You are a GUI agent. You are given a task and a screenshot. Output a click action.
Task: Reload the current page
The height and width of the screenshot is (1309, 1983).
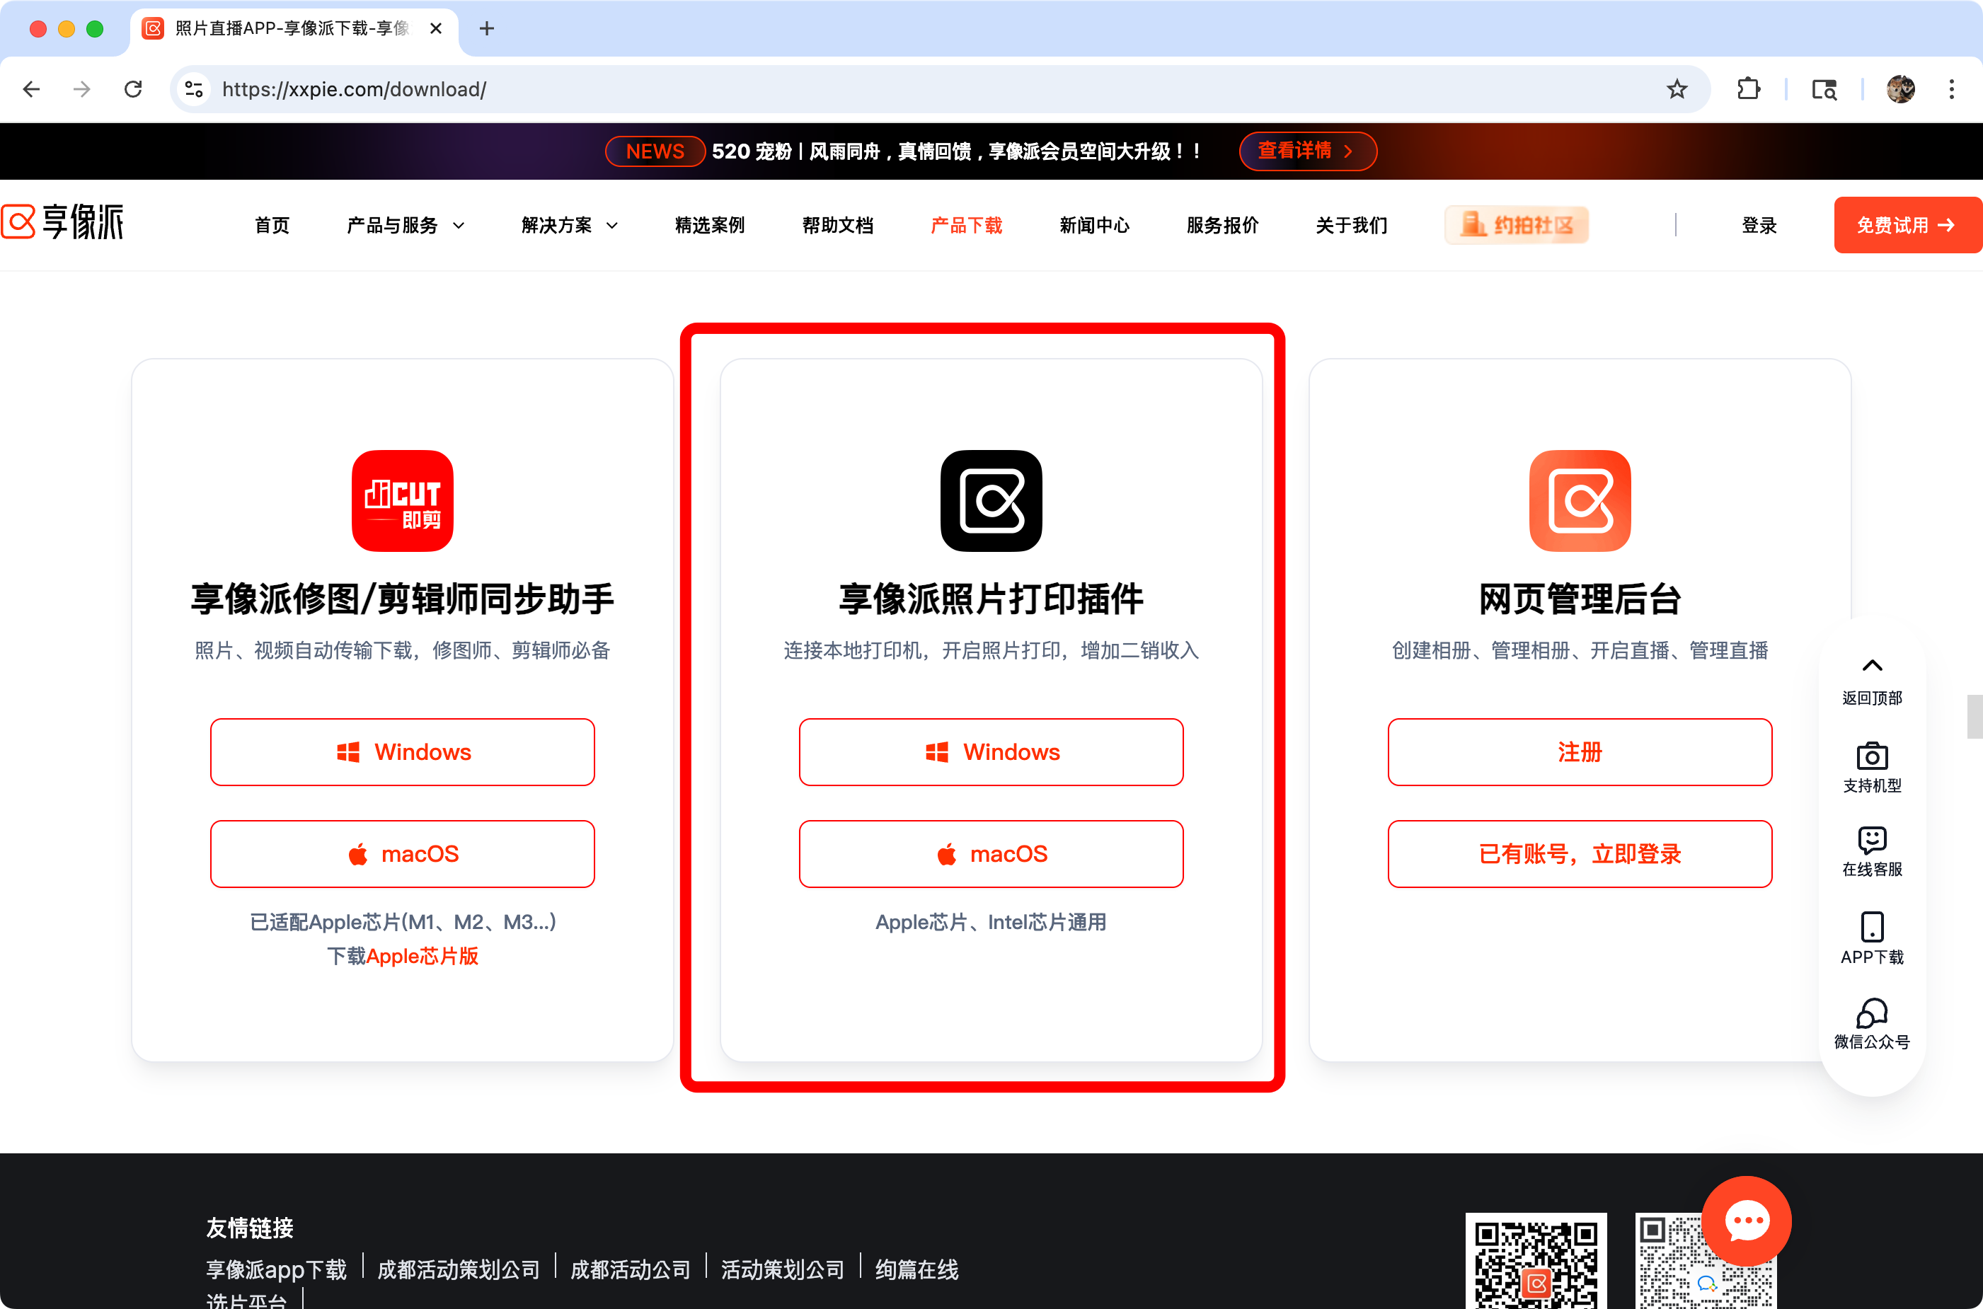coord(133,89)
